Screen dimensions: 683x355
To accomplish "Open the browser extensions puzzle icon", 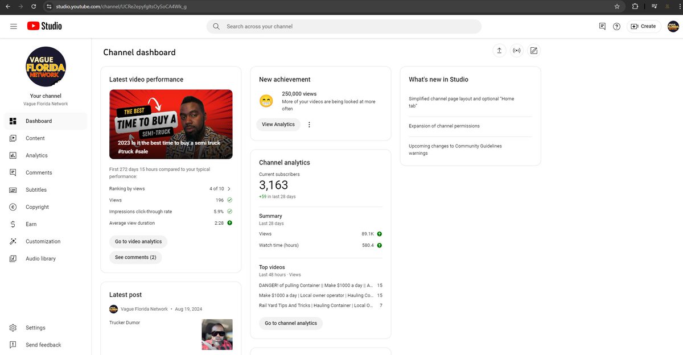I will tap(635, 6).
